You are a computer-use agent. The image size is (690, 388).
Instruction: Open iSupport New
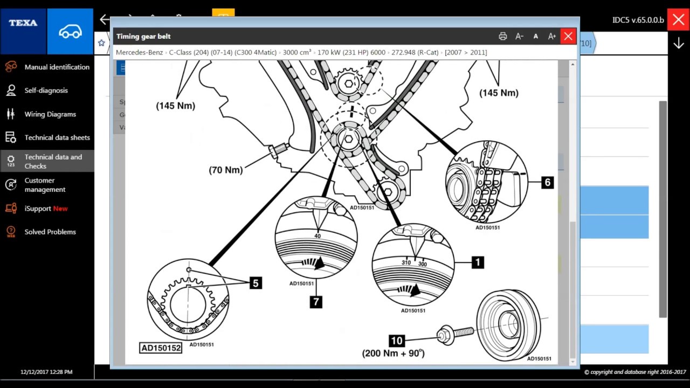pyautogui.click(x=47, y=209)
